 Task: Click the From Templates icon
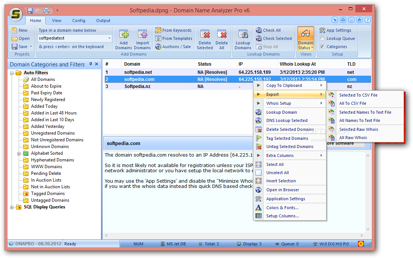(158, 38)
